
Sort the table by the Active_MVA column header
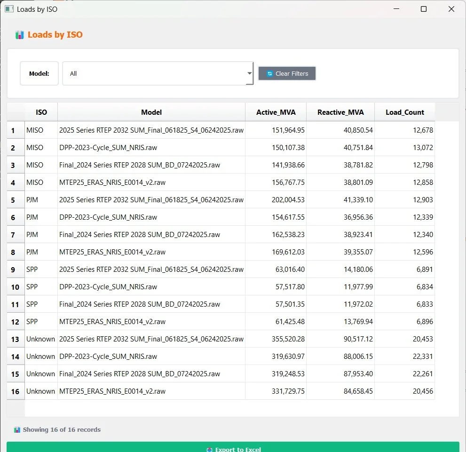[276, 112]
